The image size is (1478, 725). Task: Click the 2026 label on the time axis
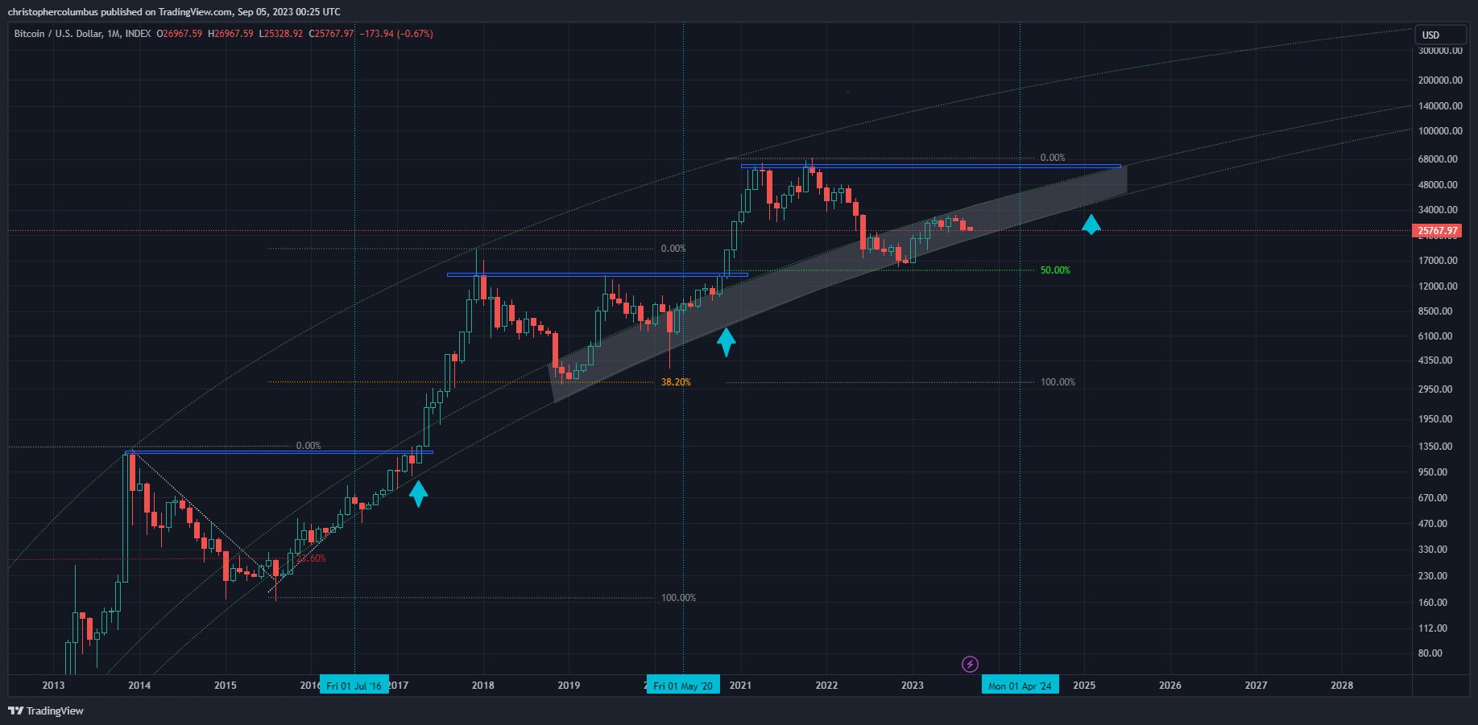click(1170, 686)
